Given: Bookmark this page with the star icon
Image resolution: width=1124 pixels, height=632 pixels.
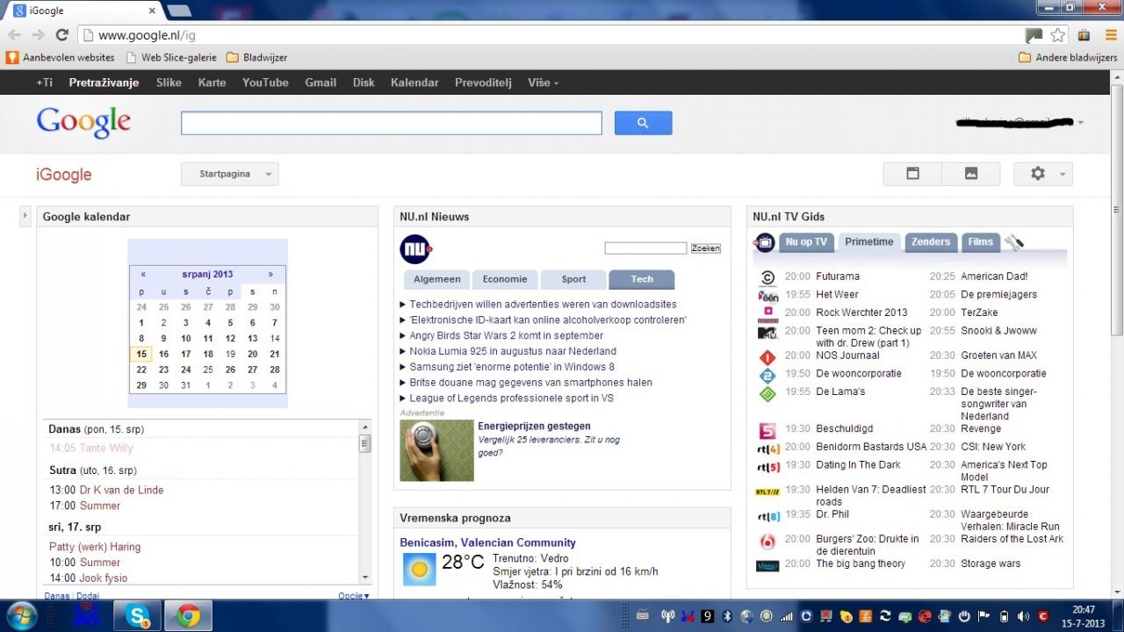Looking at the screenshot, I should [1058, 35].
